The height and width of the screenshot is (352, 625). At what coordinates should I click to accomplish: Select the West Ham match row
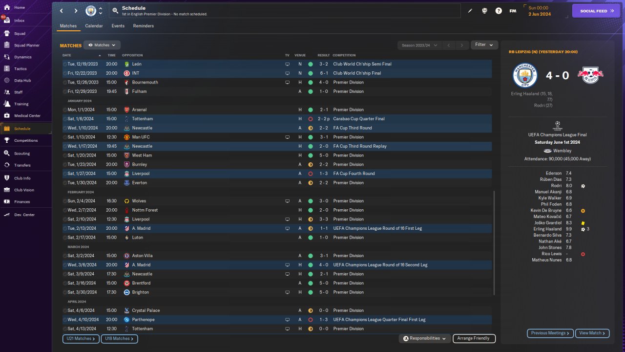point(276,155)
